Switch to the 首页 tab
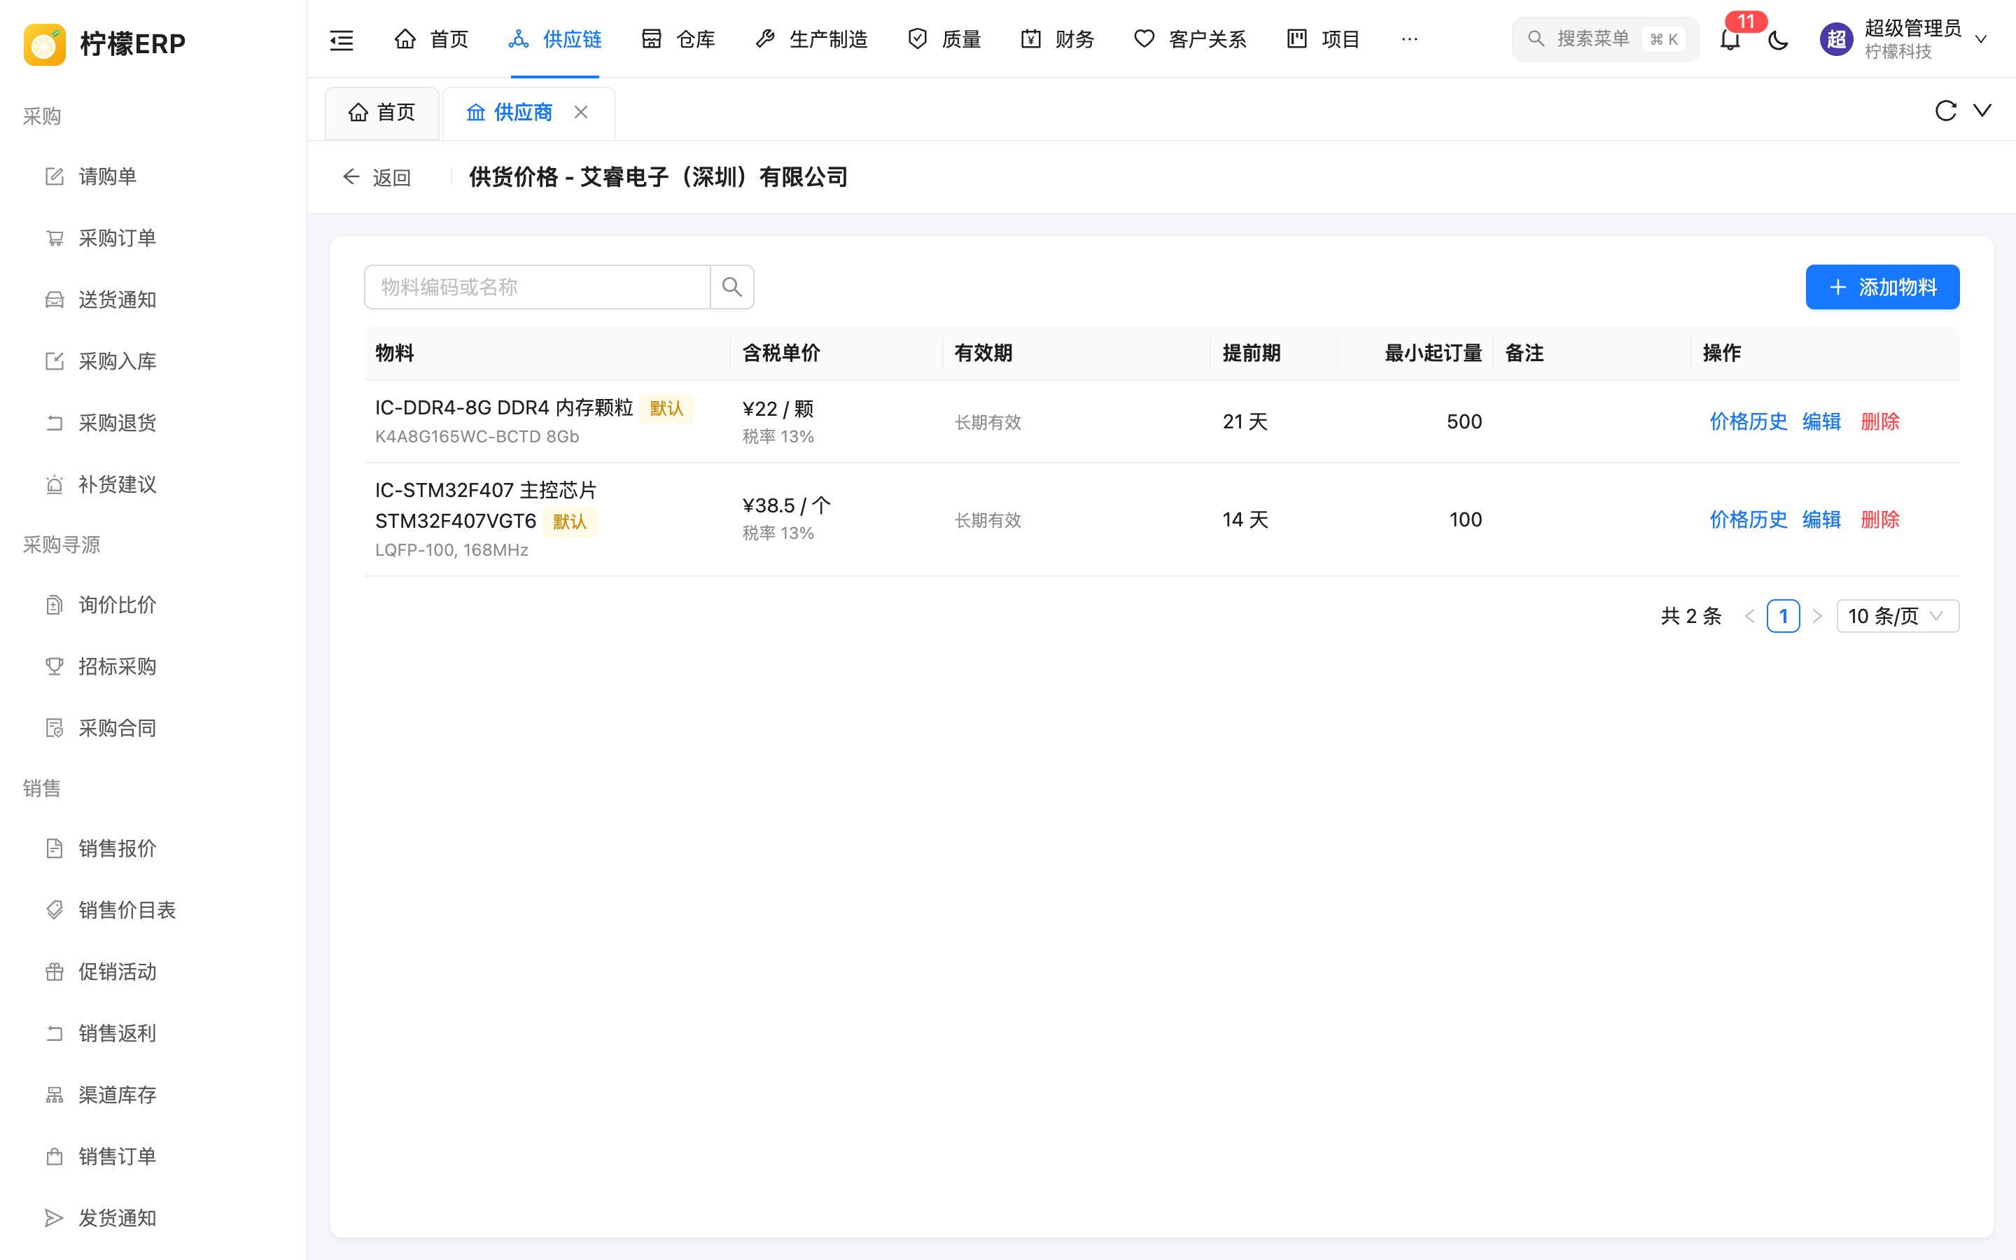The height and width of the screenshot is (1260, 2016). 382,113
